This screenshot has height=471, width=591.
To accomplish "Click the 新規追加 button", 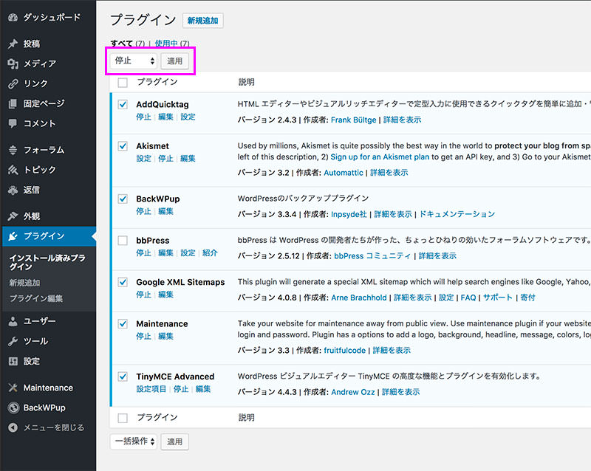I will coord(202,21).
